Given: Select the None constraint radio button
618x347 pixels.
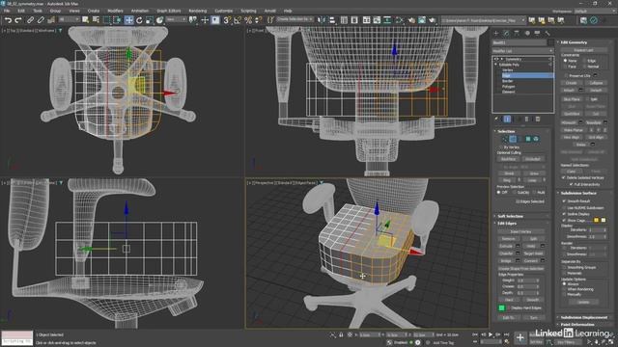Looking at the screenshot, I should click(565, 61).
